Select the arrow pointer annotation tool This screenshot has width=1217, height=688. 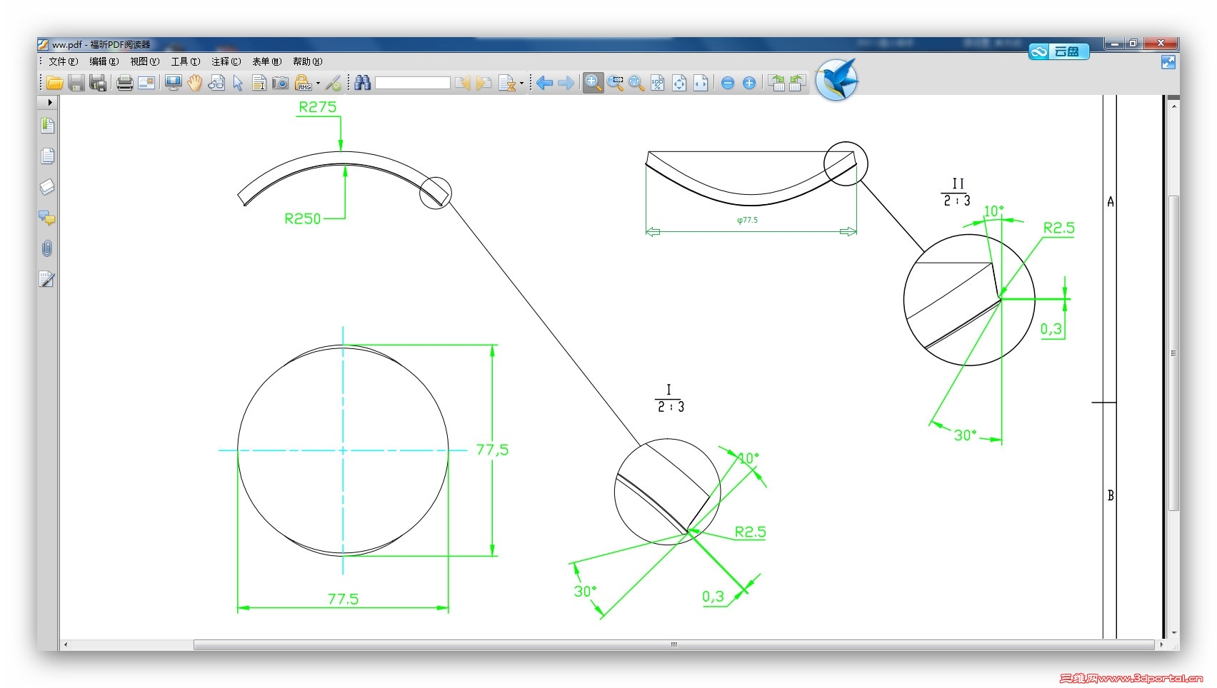pos(238,83)
